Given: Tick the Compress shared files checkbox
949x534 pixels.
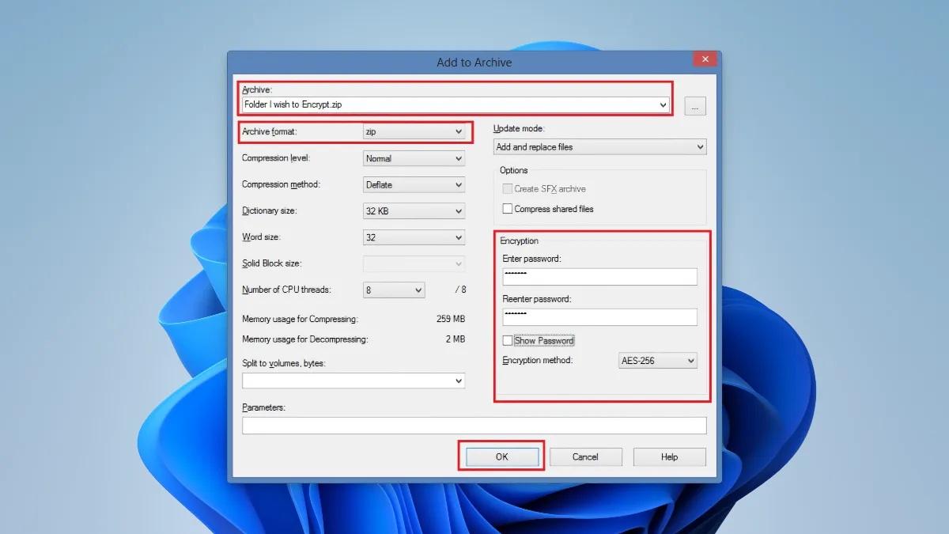Looking at the screenshot, I should pos(508,209).
